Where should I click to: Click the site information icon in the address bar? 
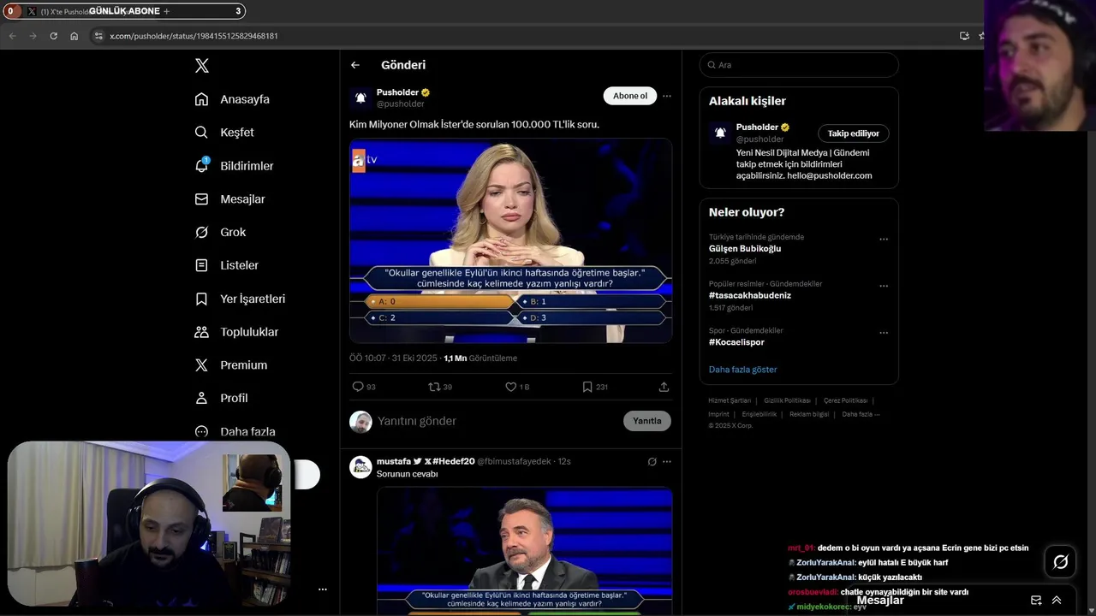pyautogui.click(x=98, y=36)
